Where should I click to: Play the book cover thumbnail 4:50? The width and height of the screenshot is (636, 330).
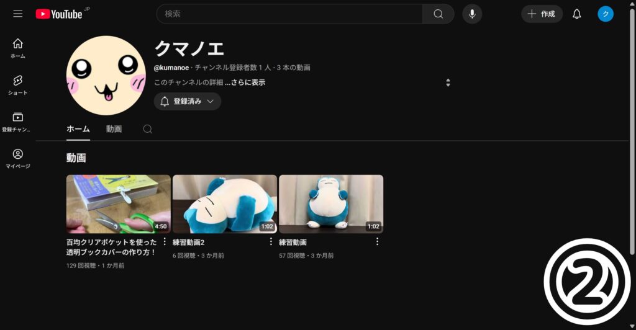pyautogui.click(x=119, y=204)
